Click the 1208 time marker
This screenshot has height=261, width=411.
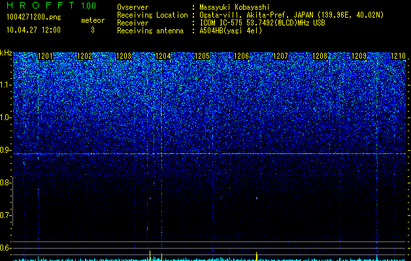(320, 56)
